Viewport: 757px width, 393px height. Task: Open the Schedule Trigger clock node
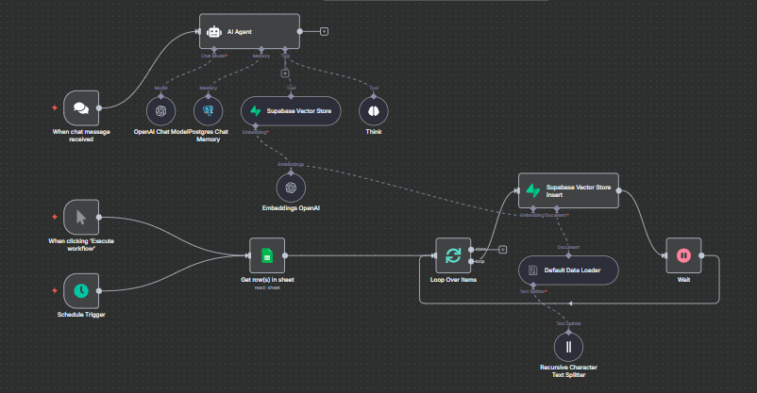click(x=81, y=291)
